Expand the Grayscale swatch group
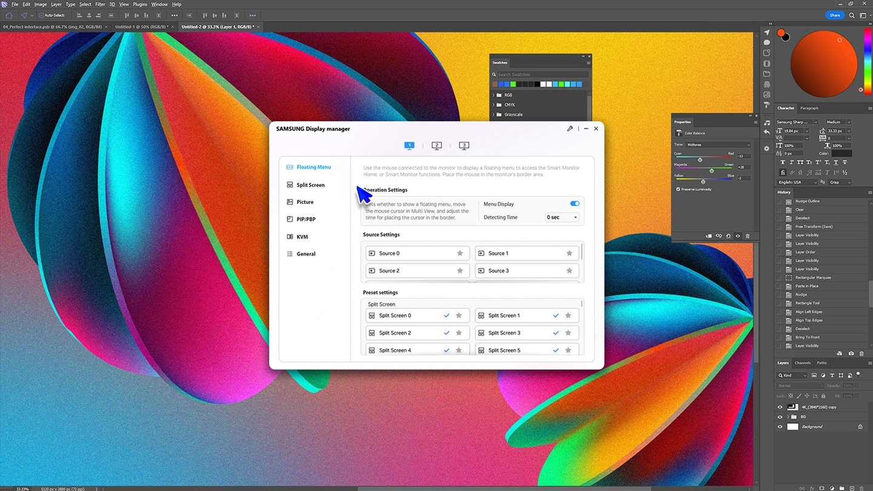 tap(493, 115)
